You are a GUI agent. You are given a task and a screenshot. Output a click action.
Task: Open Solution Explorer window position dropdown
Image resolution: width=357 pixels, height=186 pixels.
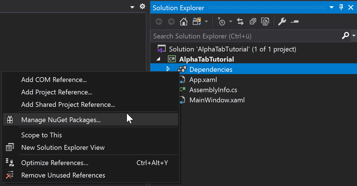(332, 8)
